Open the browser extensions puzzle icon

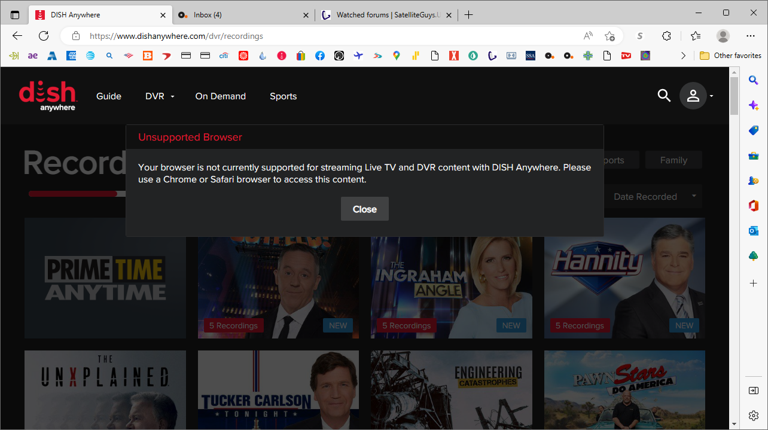point(667,36)
